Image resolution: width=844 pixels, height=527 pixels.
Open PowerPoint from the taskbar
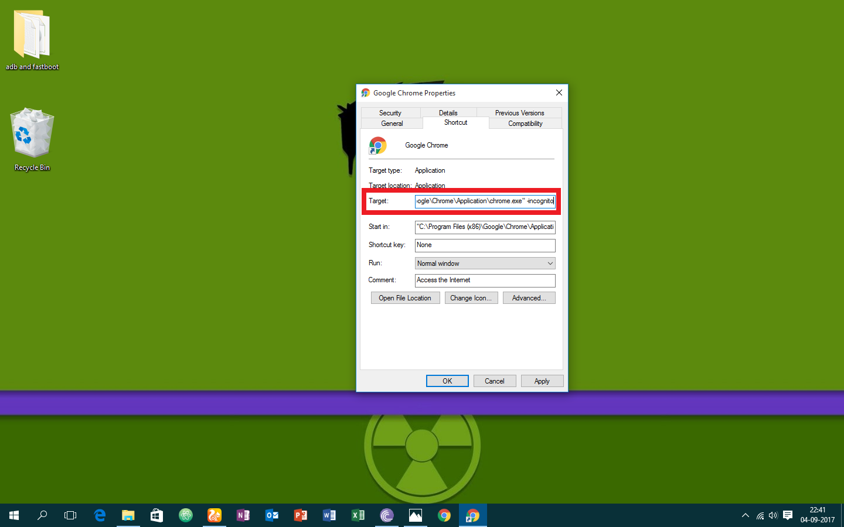pos(300,515)
